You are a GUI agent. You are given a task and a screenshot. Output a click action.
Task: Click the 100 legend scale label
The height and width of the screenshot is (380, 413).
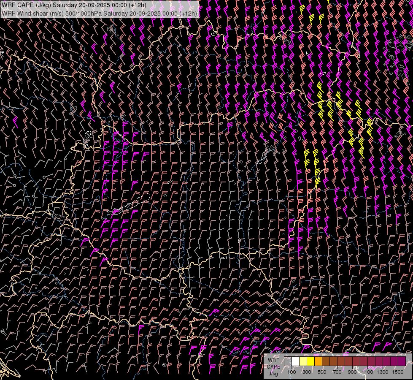point(292,372)
